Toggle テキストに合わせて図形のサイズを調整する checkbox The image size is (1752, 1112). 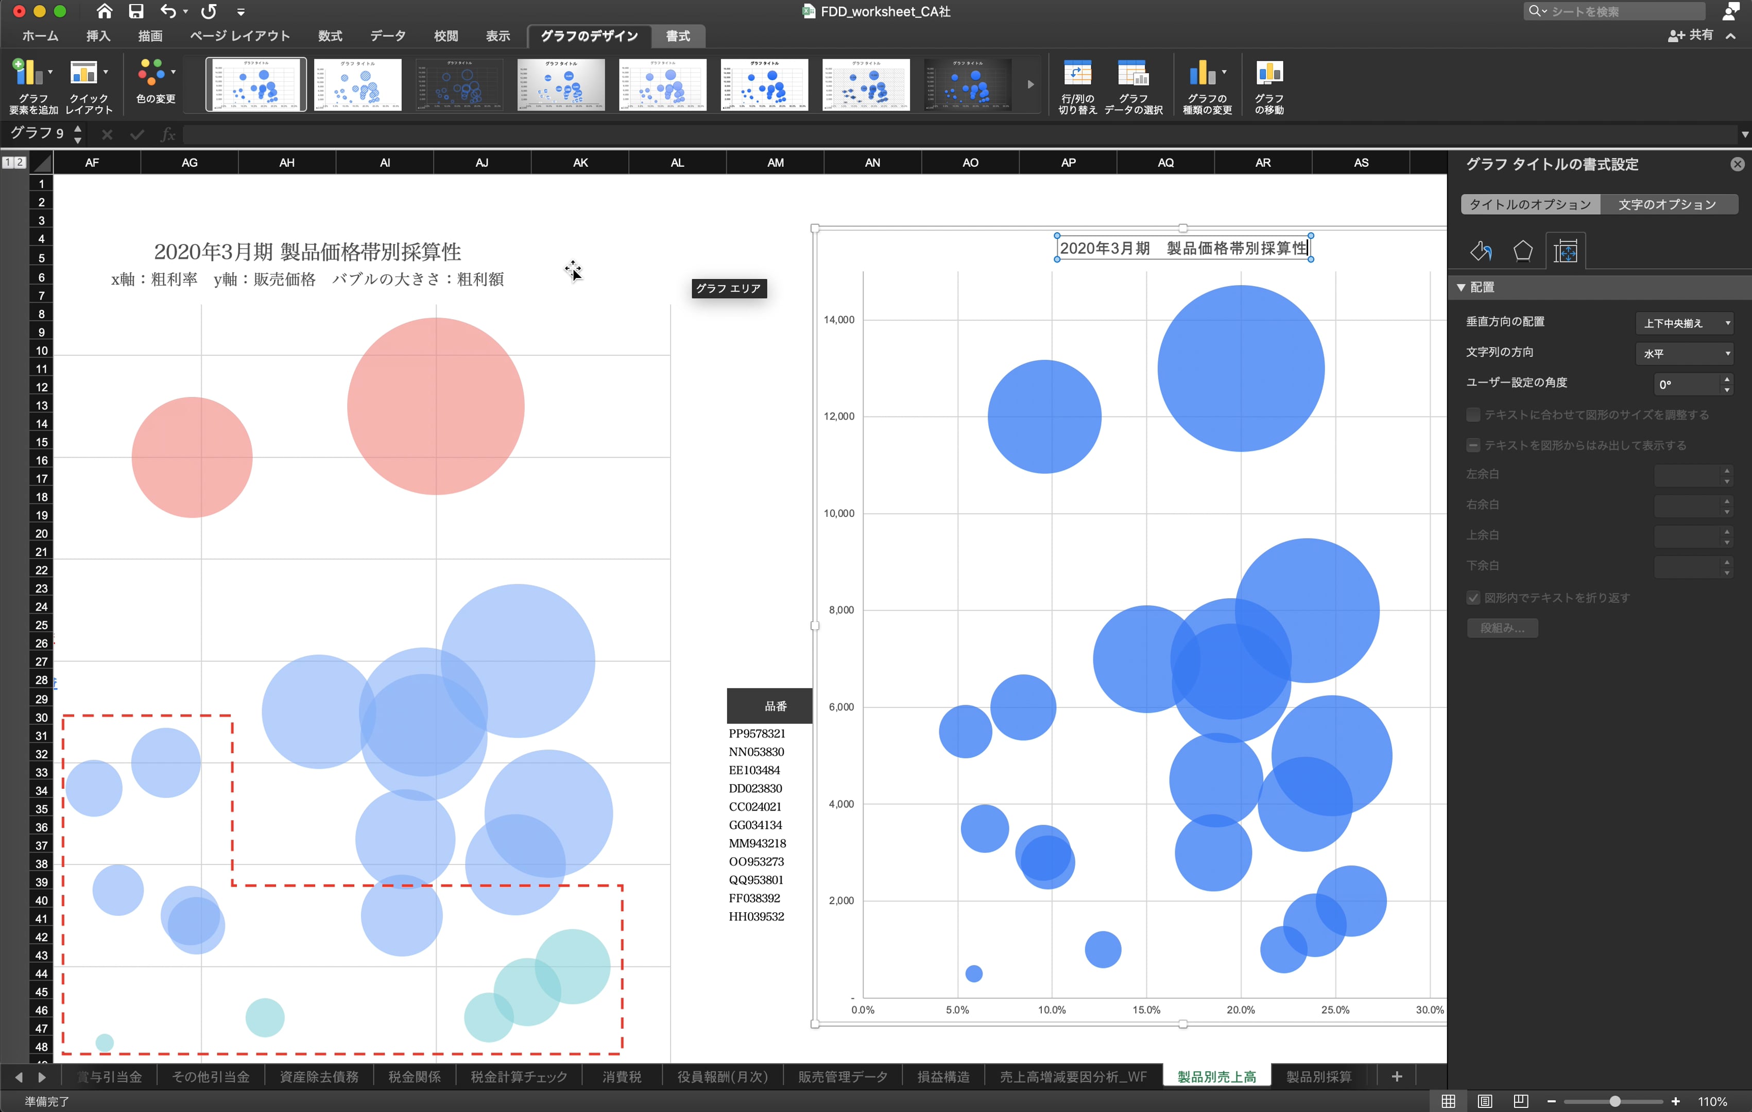[x=1473, y=414]
